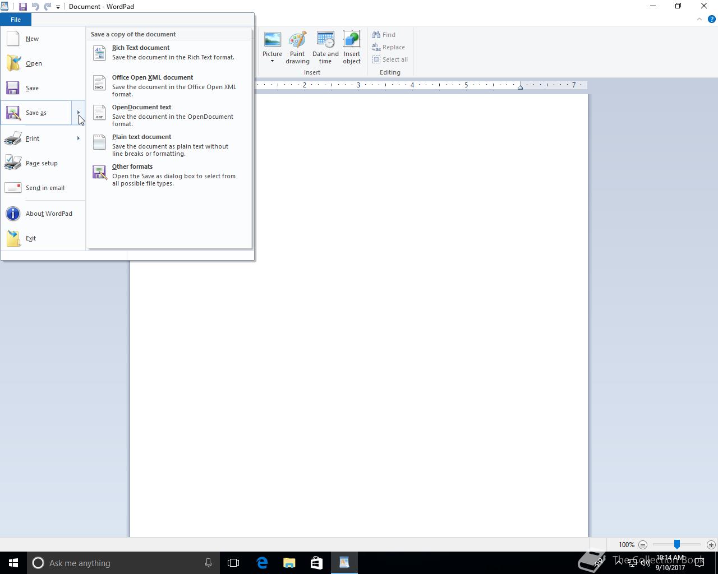Expand the Print submenu arrow
The height and width of the screenshot is (574, 718).
click(x=78, y=138)
